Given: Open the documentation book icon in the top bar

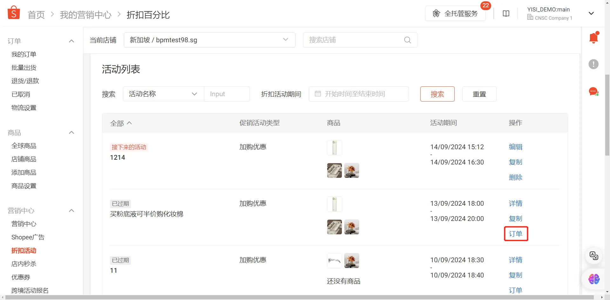Looking at the screenshot, I should 506,13.
